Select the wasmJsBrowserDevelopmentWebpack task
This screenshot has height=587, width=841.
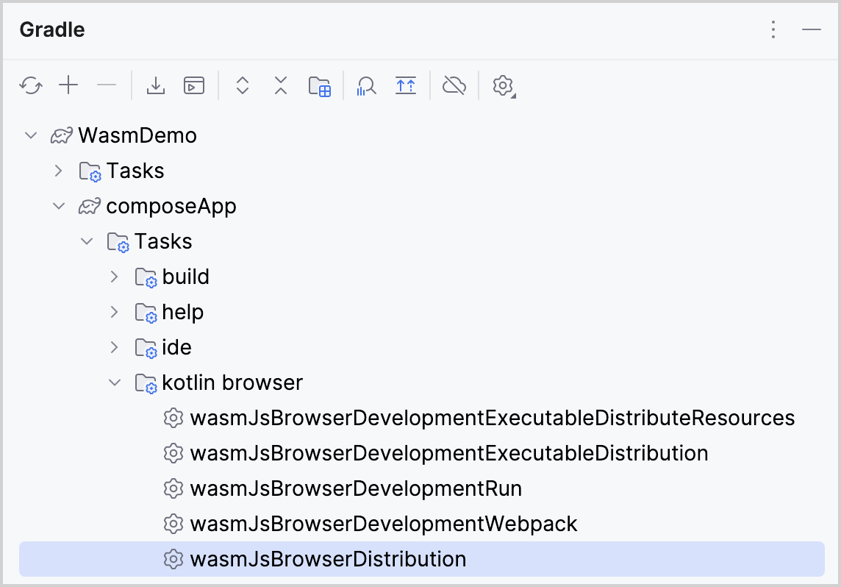point(384,524)
